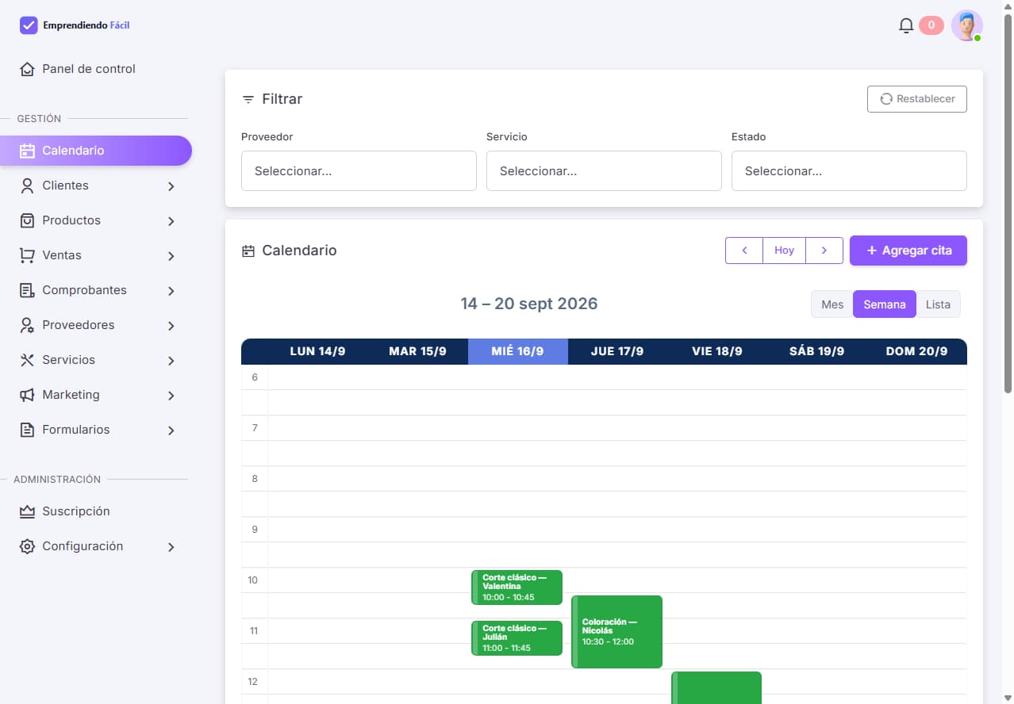Open the Servicio filter dropdown
This screenshot has height=704, width=1014.
604,171
